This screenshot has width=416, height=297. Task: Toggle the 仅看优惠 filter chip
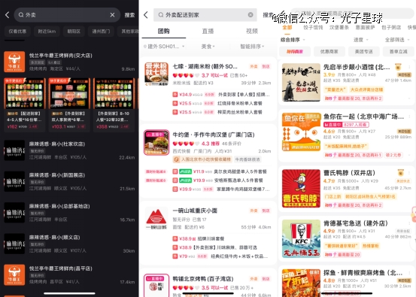pyautogui.click(x=17, y=32)
